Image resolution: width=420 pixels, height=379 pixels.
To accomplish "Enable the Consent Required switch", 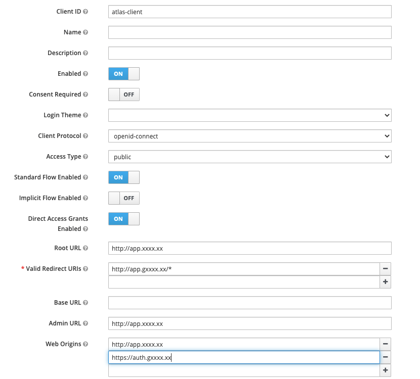I will [123, 94].
